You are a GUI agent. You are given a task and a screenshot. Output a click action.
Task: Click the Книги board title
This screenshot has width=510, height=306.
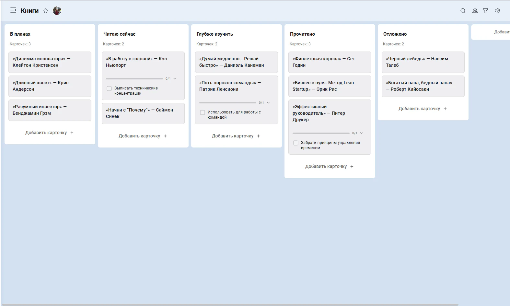[x=29, y=11]
